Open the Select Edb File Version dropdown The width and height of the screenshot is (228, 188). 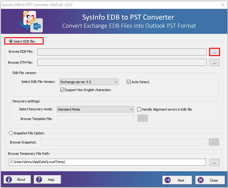coord(89,82)
